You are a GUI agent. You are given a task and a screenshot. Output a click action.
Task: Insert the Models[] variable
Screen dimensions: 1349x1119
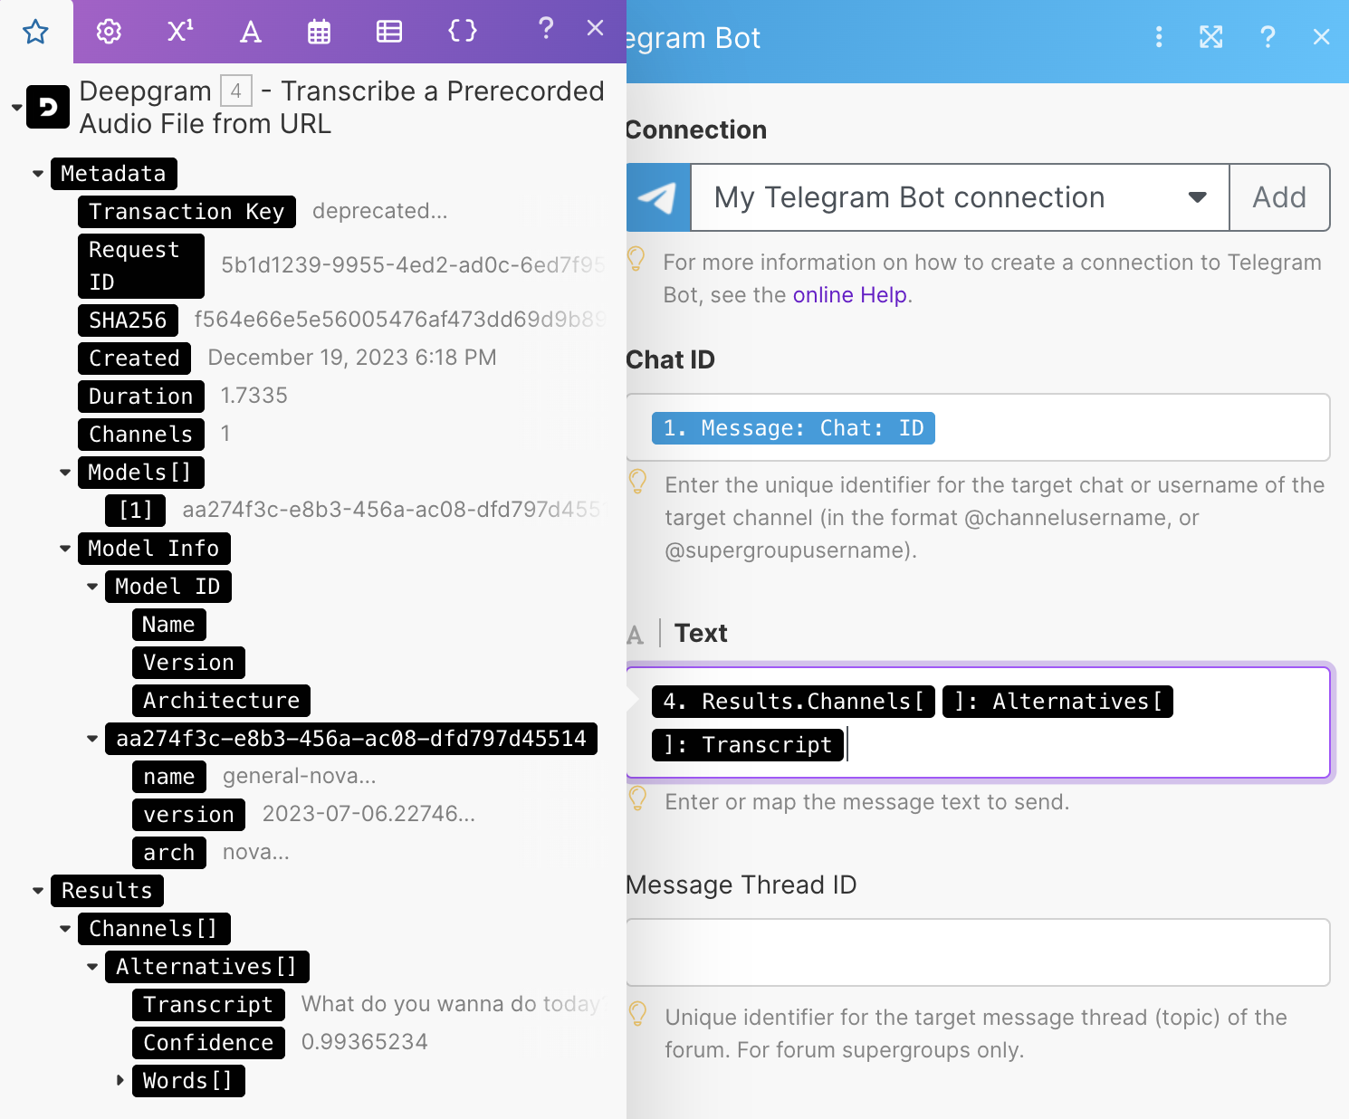[x=140, y=473]
